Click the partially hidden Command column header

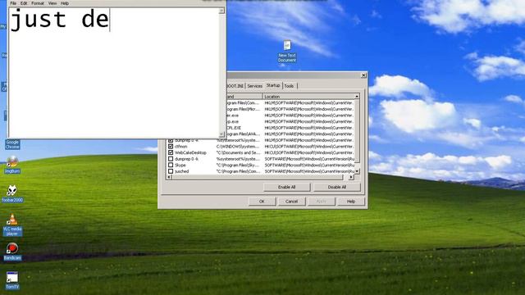pos(244,97)
